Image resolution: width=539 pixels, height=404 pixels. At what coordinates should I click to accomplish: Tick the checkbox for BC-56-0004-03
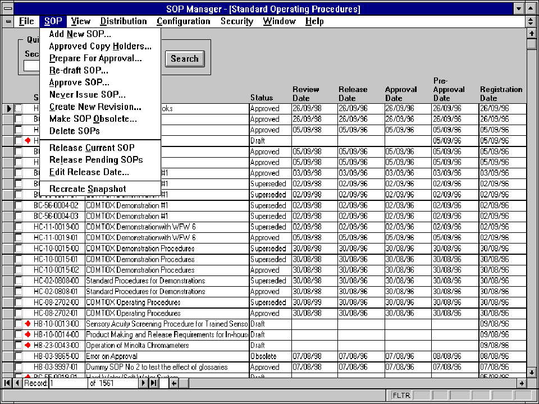coord(19,216)
